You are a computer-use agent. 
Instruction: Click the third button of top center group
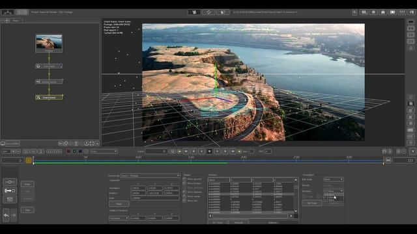coord(223,12)
